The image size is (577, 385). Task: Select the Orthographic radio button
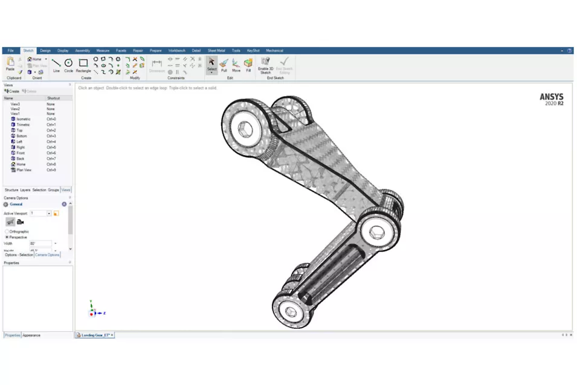coord(7,231)
